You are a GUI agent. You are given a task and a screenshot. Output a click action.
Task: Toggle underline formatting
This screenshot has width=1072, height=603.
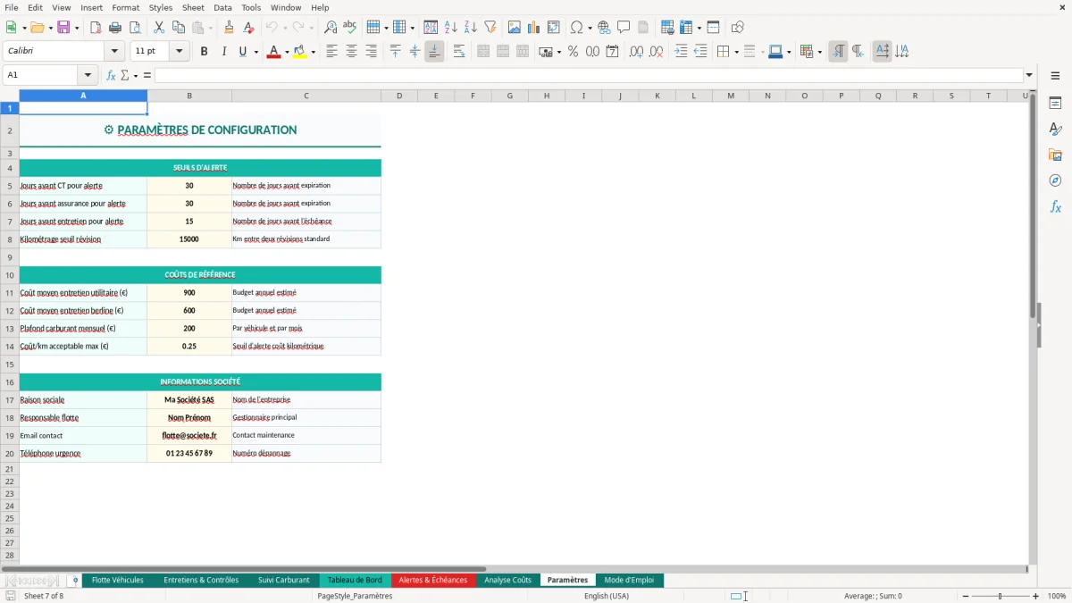[x=242, y=52]
